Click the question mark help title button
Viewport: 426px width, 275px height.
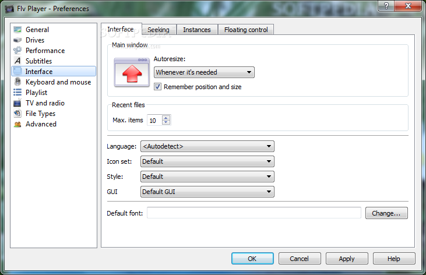386,6
